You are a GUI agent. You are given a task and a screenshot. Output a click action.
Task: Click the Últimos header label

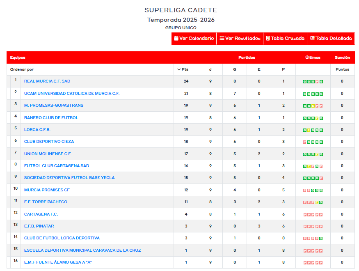click(x=313, y=57)
